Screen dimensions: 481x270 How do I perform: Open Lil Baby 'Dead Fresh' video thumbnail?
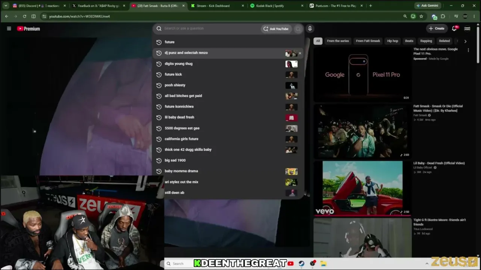click(362, 188)
